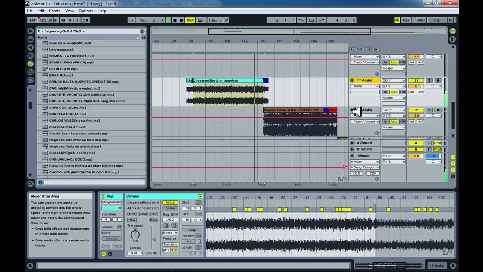Select the 'chayanne(fiesta en america)' arrangement clip
Viewport: 483px width, 272px height.
pyautogui.click(x=228, y=80)
